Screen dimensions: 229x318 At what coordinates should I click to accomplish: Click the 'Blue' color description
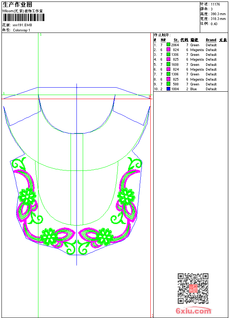(193, 89)
